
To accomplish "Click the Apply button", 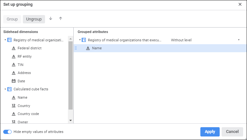I will pos(210,132).
